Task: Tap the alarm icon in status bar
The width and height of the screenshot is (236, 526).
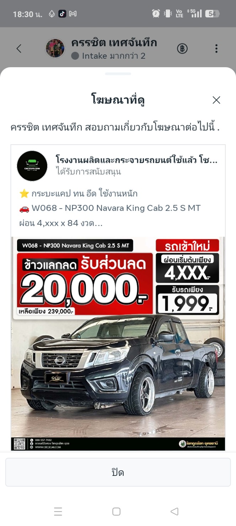Action: (156, 14)
